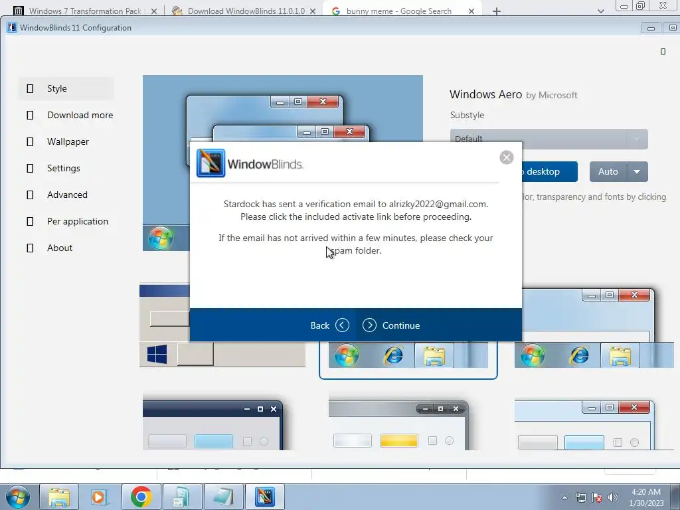The image size is (680, 510).
Task: Select the grey style with yellow button thumbnail
Action: [x=398, y=424]
